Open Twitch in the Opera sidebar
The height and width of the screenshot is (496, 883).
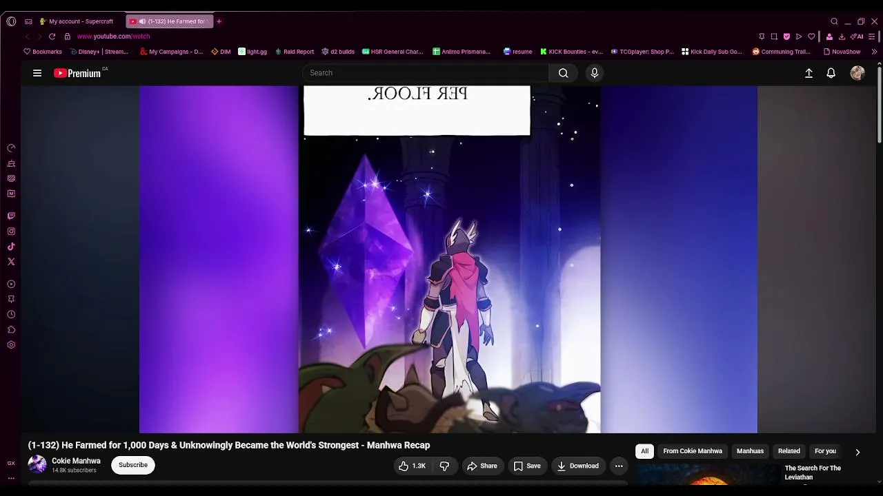tap(11, 216)
